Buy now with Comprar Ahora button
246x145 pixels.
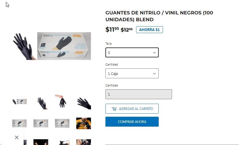tap(132, 122)
